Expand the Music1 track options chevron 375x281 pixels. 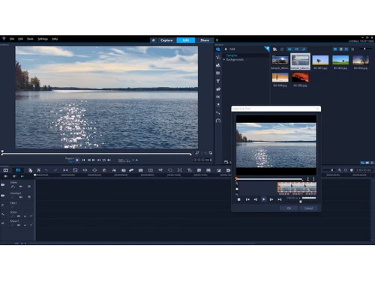(25, 226)
